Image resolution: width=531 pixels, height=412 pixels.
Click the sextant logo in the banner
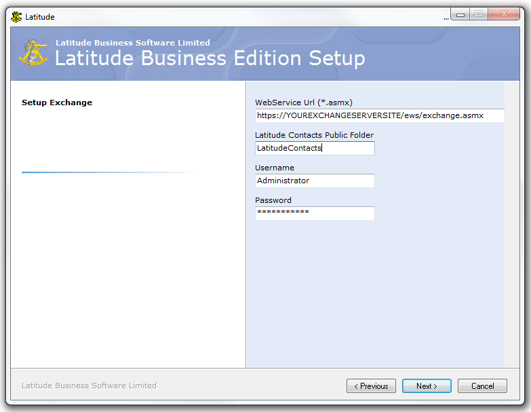click(x=33, y=54)
